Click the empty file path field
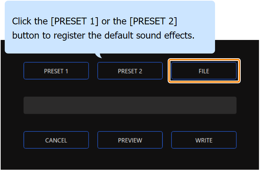 130,105
